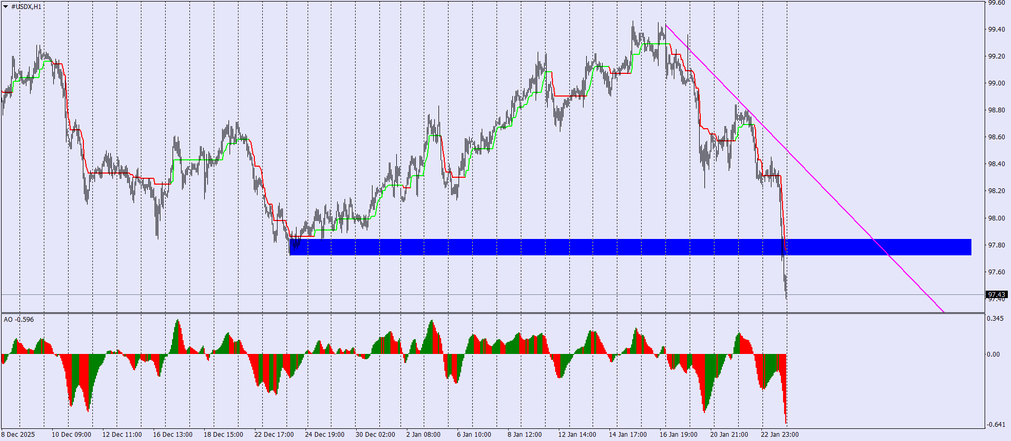This screenshot has width=1011, height=441.
Task: Click the 99.20 price axis label
Action: pyautogui.click(x=996, y=56)
